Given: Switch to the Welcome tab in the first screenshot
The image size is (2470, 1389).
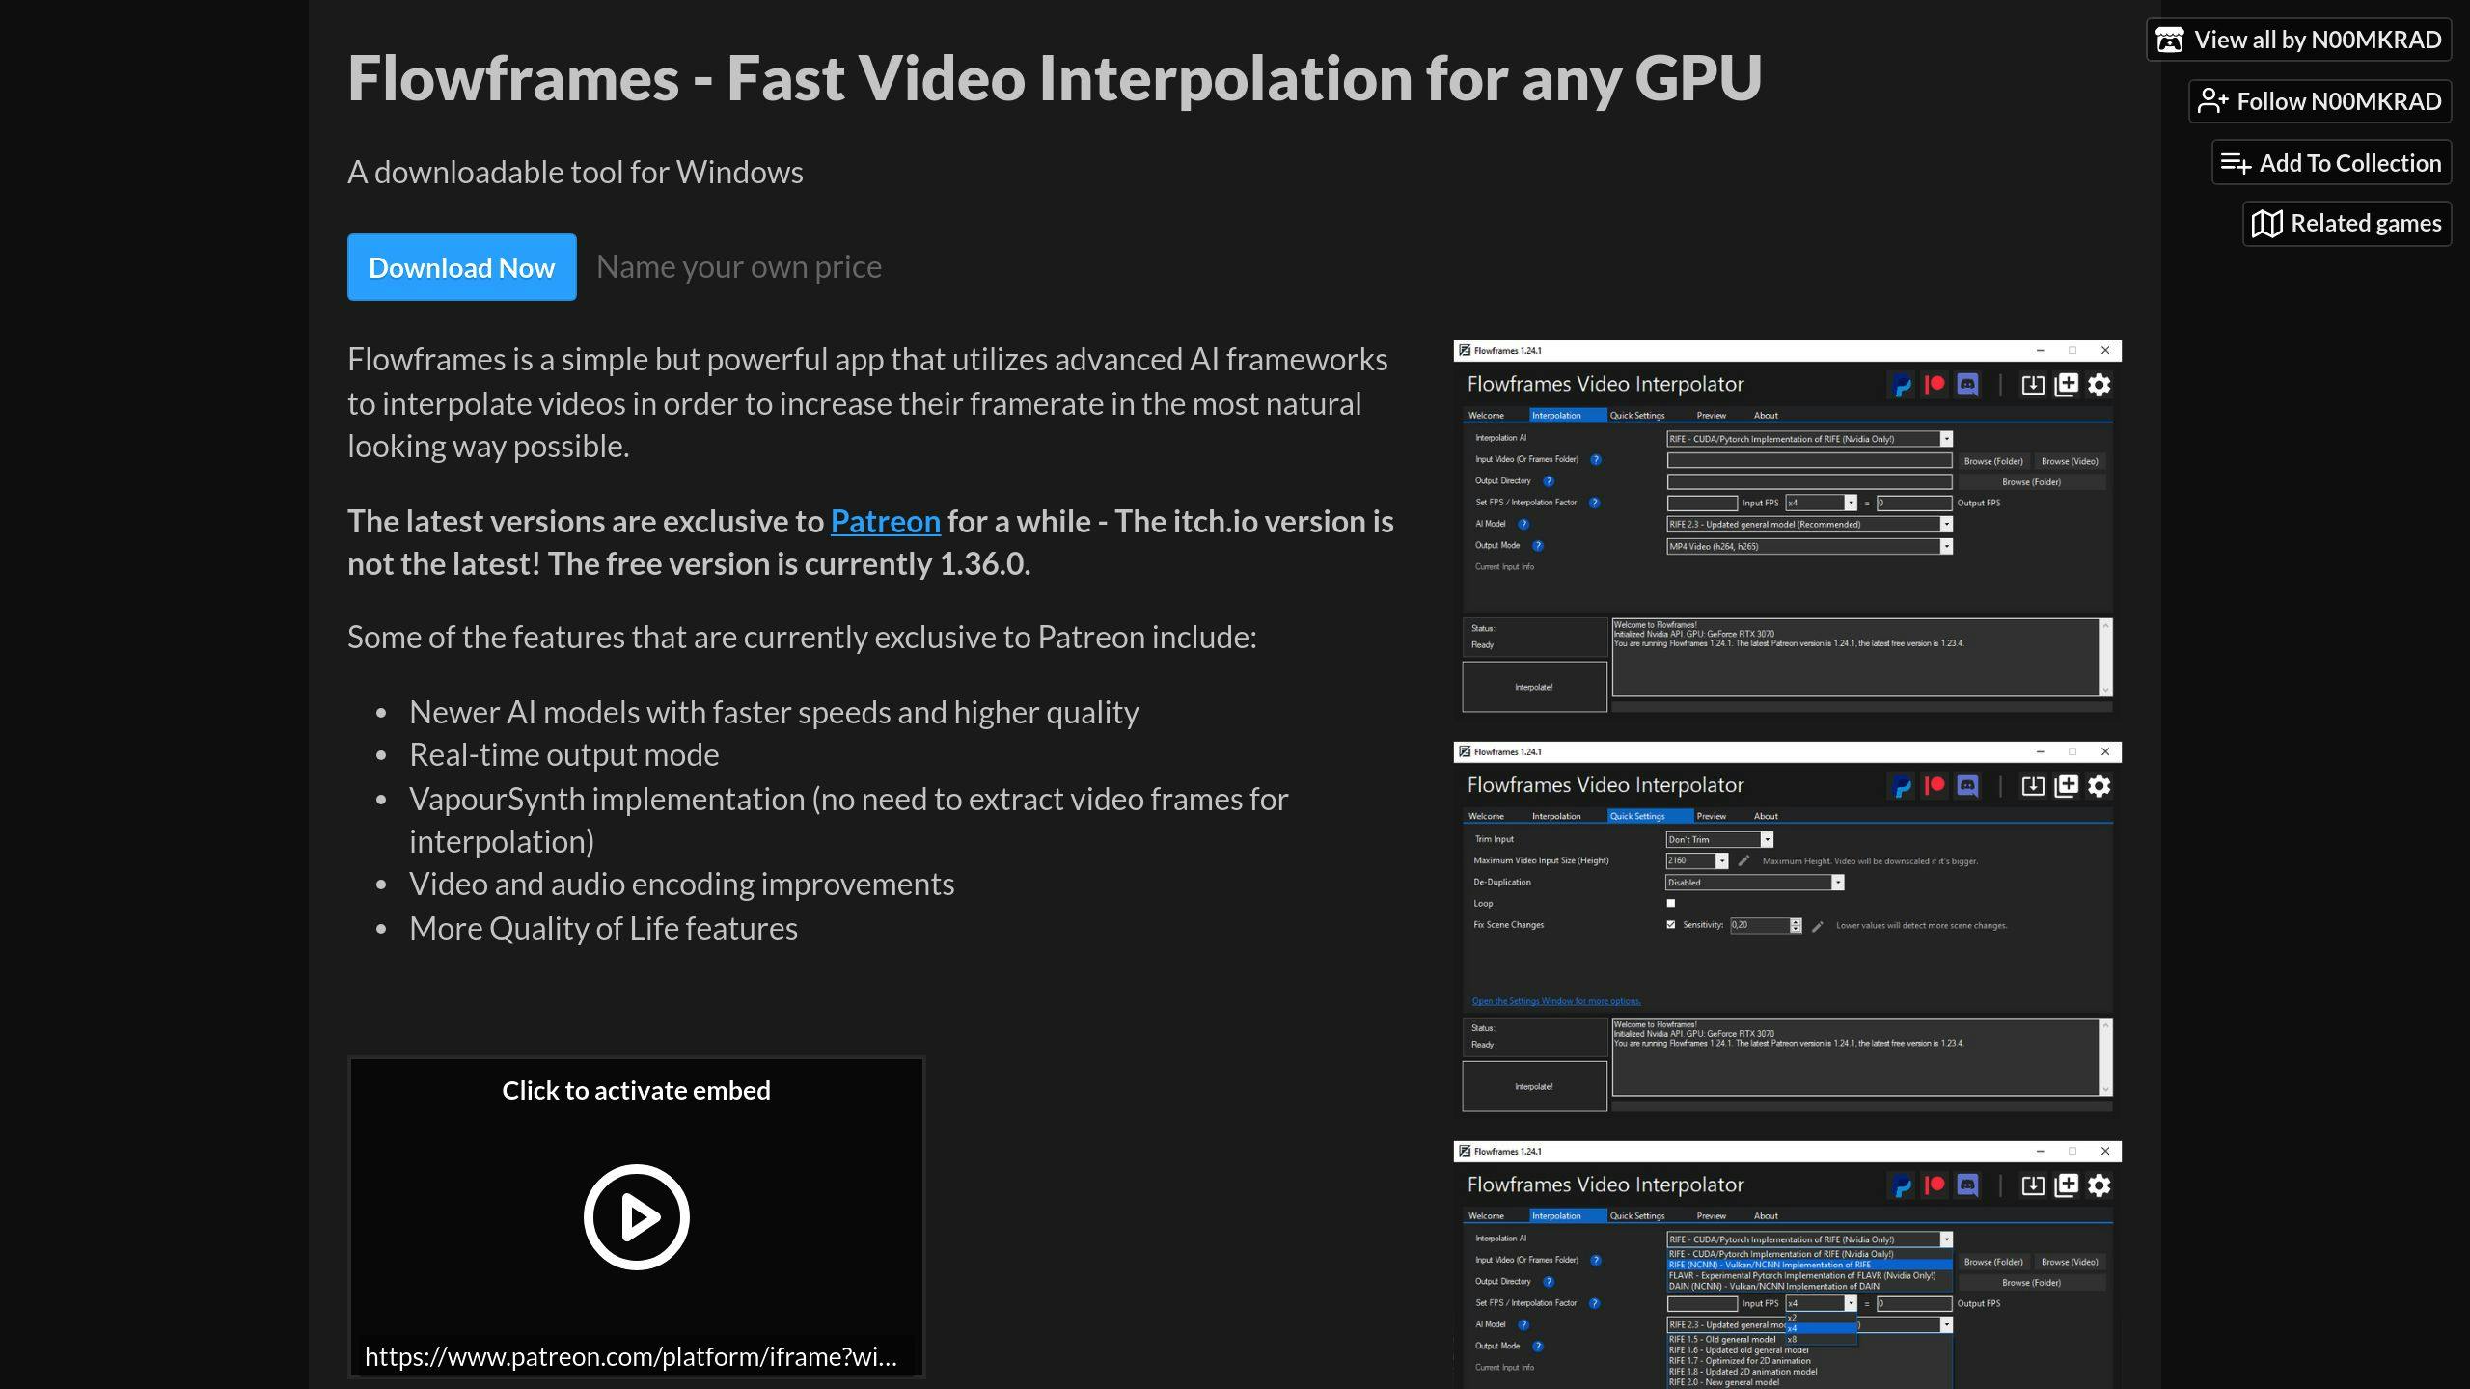Looking at the screenshot, I should click(x=1486, y=416).
